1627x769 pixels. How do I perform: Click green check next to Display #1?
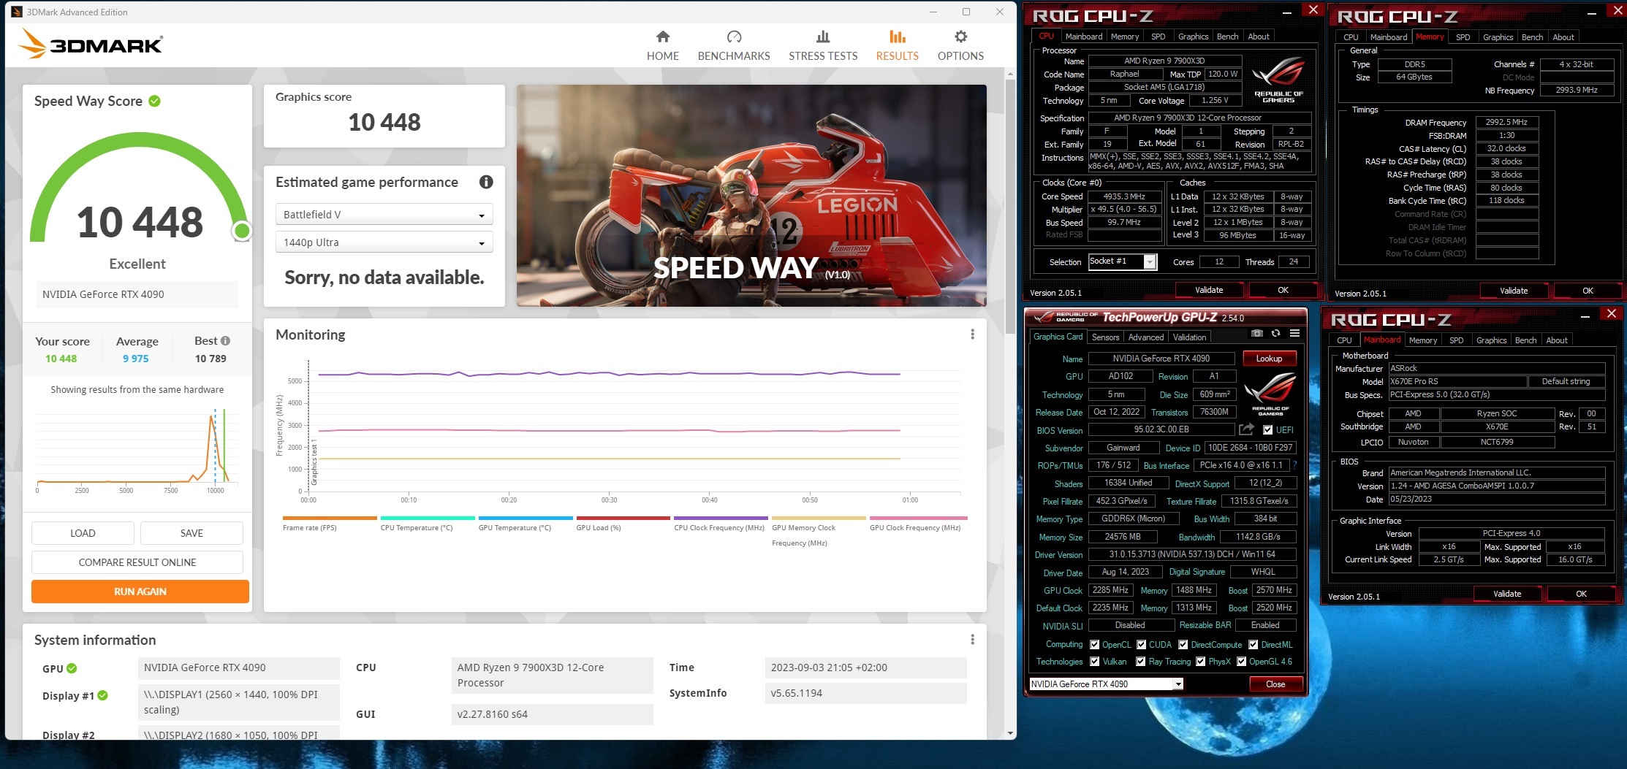(103, 695)
